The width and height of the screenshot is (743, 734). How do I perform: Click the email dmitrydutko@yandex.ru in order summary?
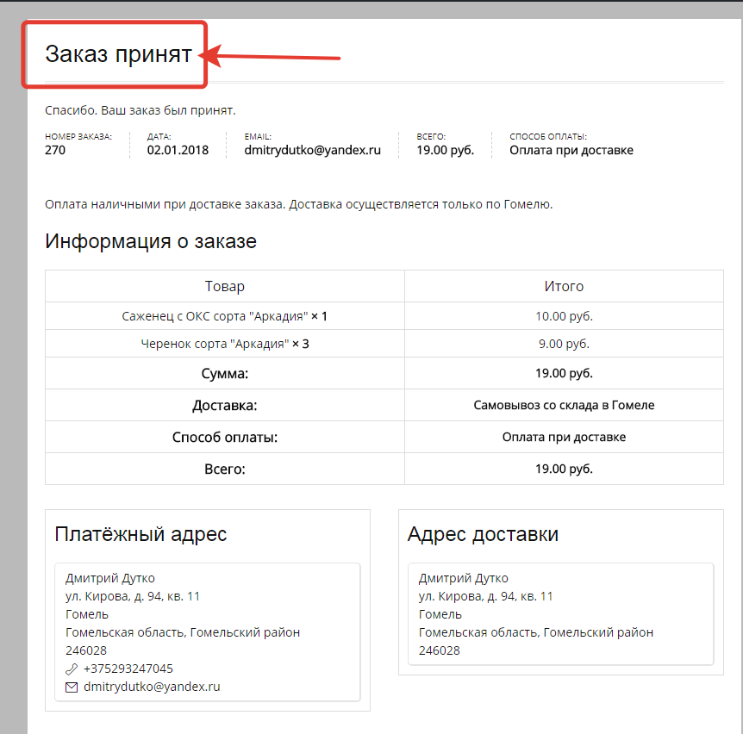tap(312, 150)
